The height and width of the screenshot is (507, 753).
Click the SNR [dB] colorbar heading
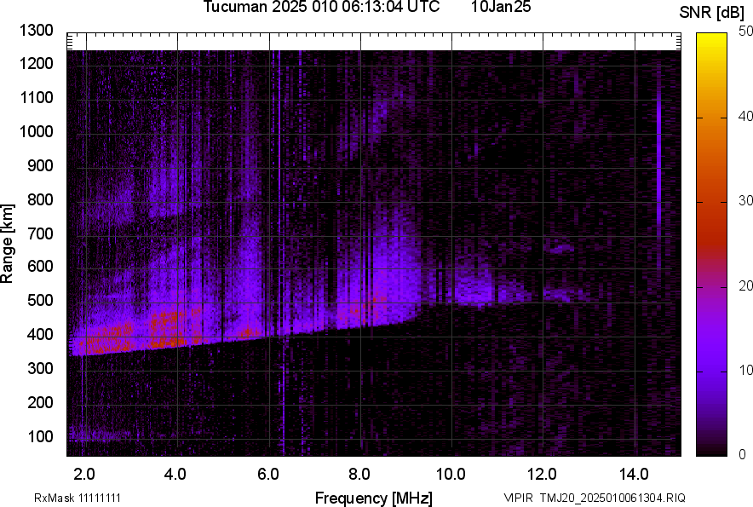point(712,12)
